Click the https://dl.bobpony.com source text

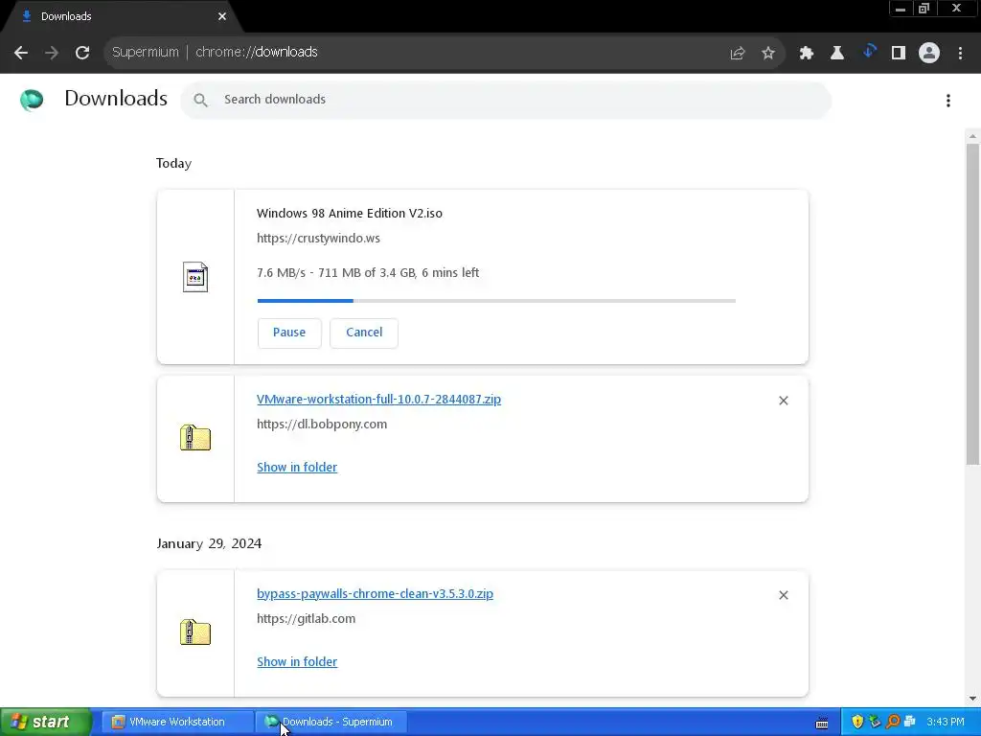pos(322,425)
